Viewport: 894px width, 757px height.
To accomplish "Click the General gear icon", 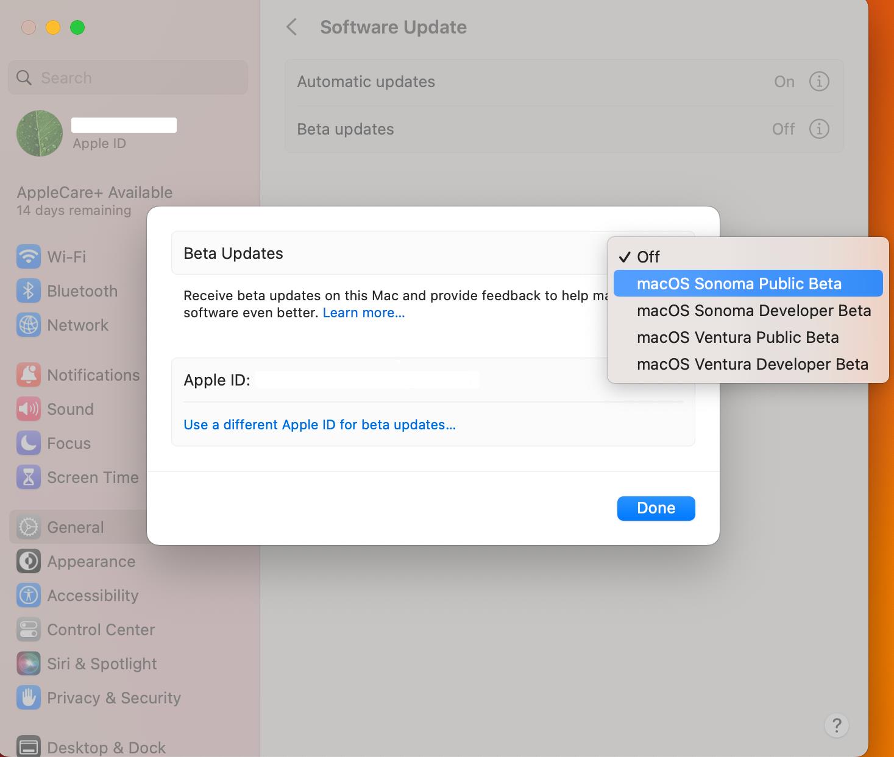I will point(29,527).
